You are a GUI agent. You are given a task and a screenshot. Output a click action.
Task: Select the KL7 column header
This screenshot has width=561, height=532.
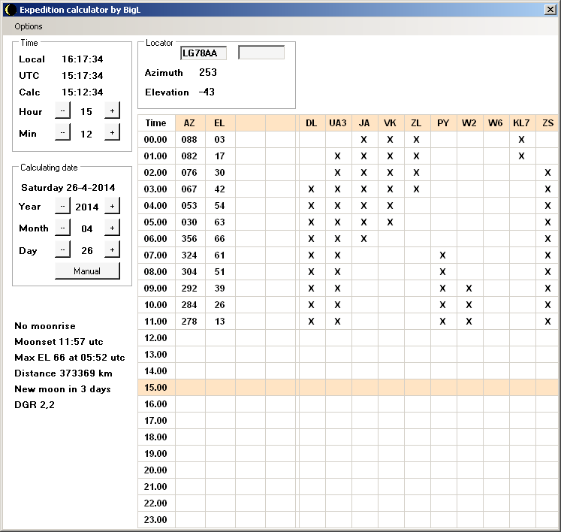(521, 123)
